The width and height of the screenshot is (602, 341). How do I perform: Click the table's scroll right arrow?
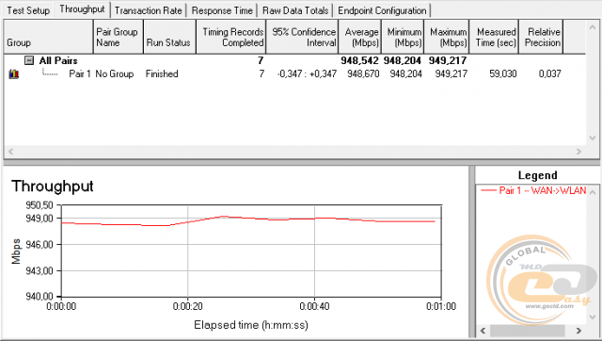pos(578,152)
